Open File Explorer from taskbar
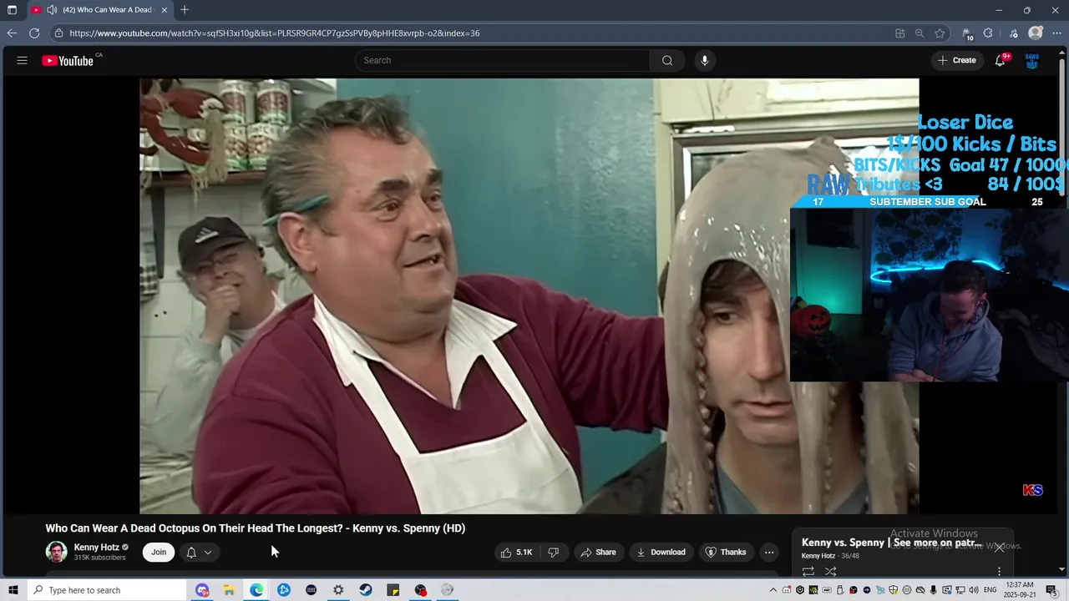The image size is (1069, 601). [x=229, y=590]
